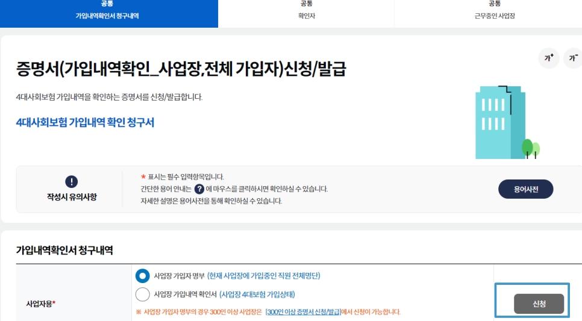Switch to the 근무중인 사업장 tab
This screenshot has height=321, width=582.
pos(495,13)
